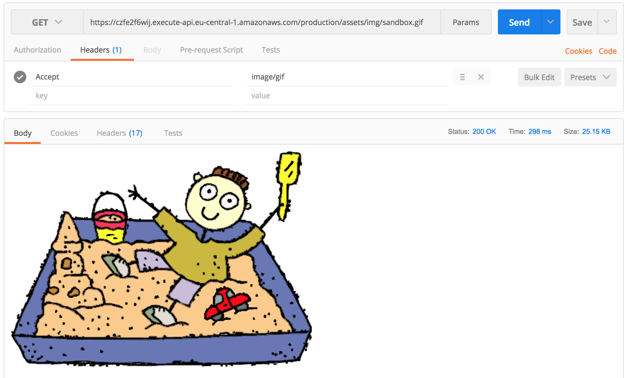This screenshot has height=378, width=630.
Task: Open the response Cookies tab
Action: click(64, 133)
